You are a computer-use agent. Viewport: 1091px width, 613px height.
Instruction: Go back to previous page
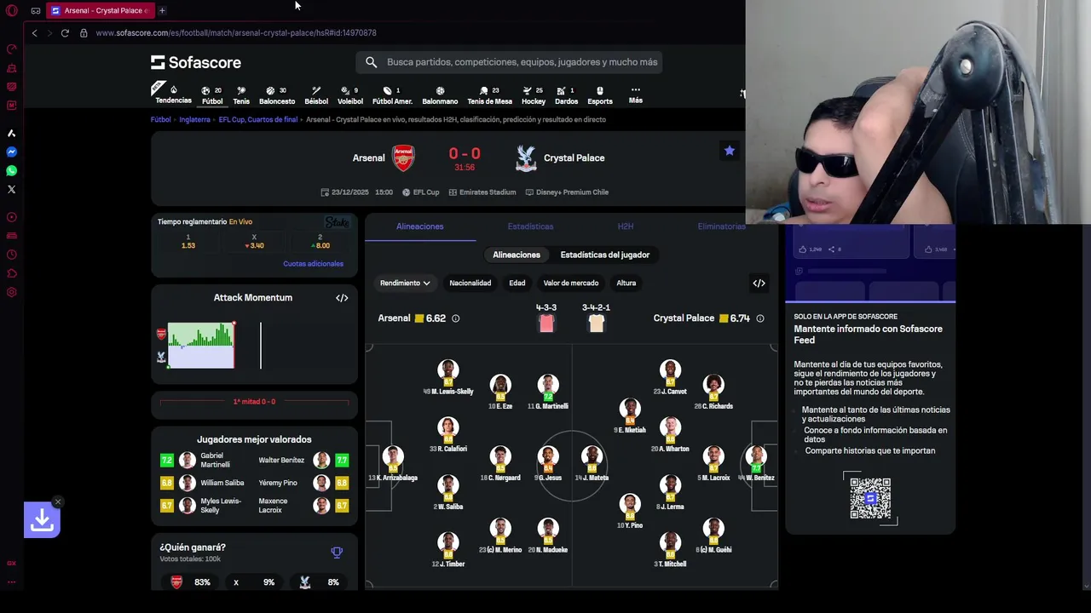pyautogui.click(x=34, y=32)
